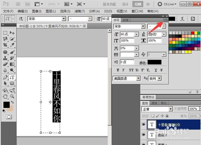
Task: Toggle text orientation in options bar
Action: point(21,19)
